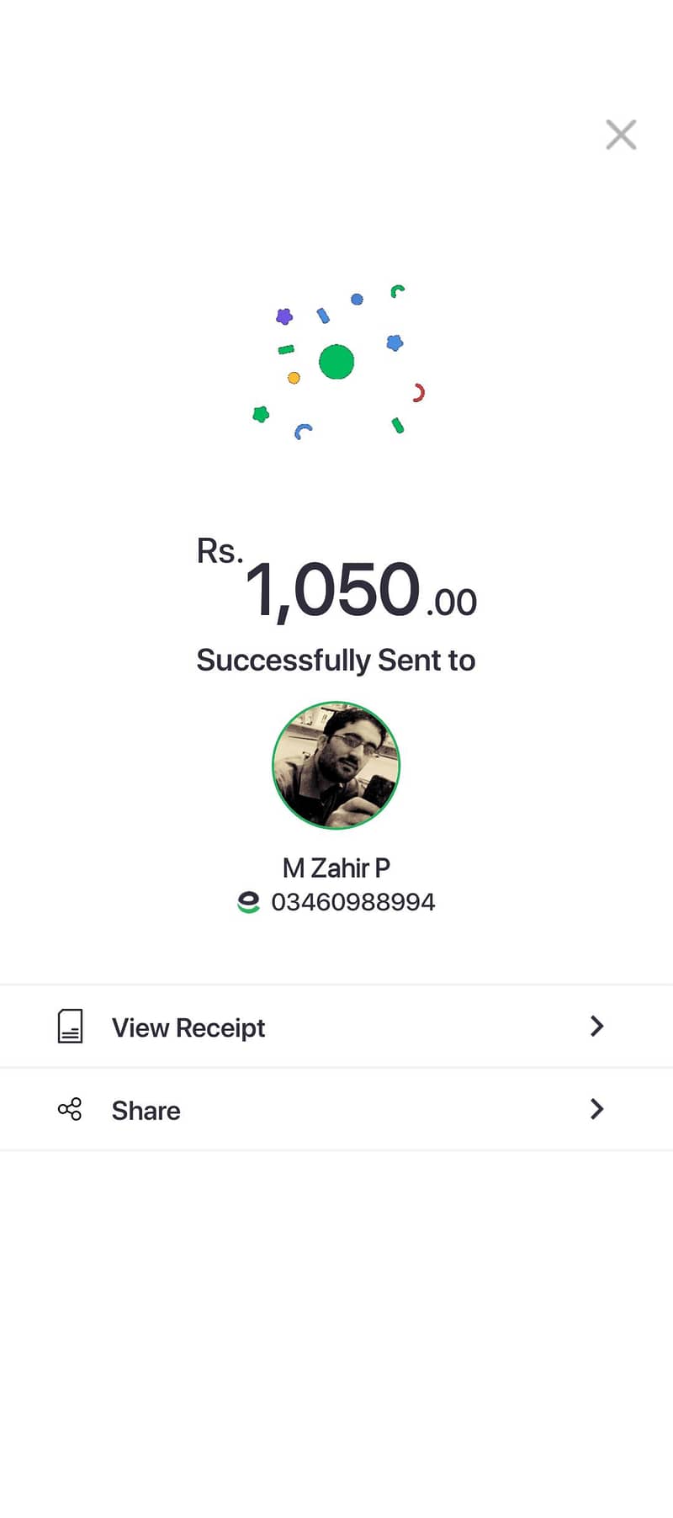Expand View Receipt using its chevron arrow
Viewport: 673px width, 1518px height.
(596, 1026)
